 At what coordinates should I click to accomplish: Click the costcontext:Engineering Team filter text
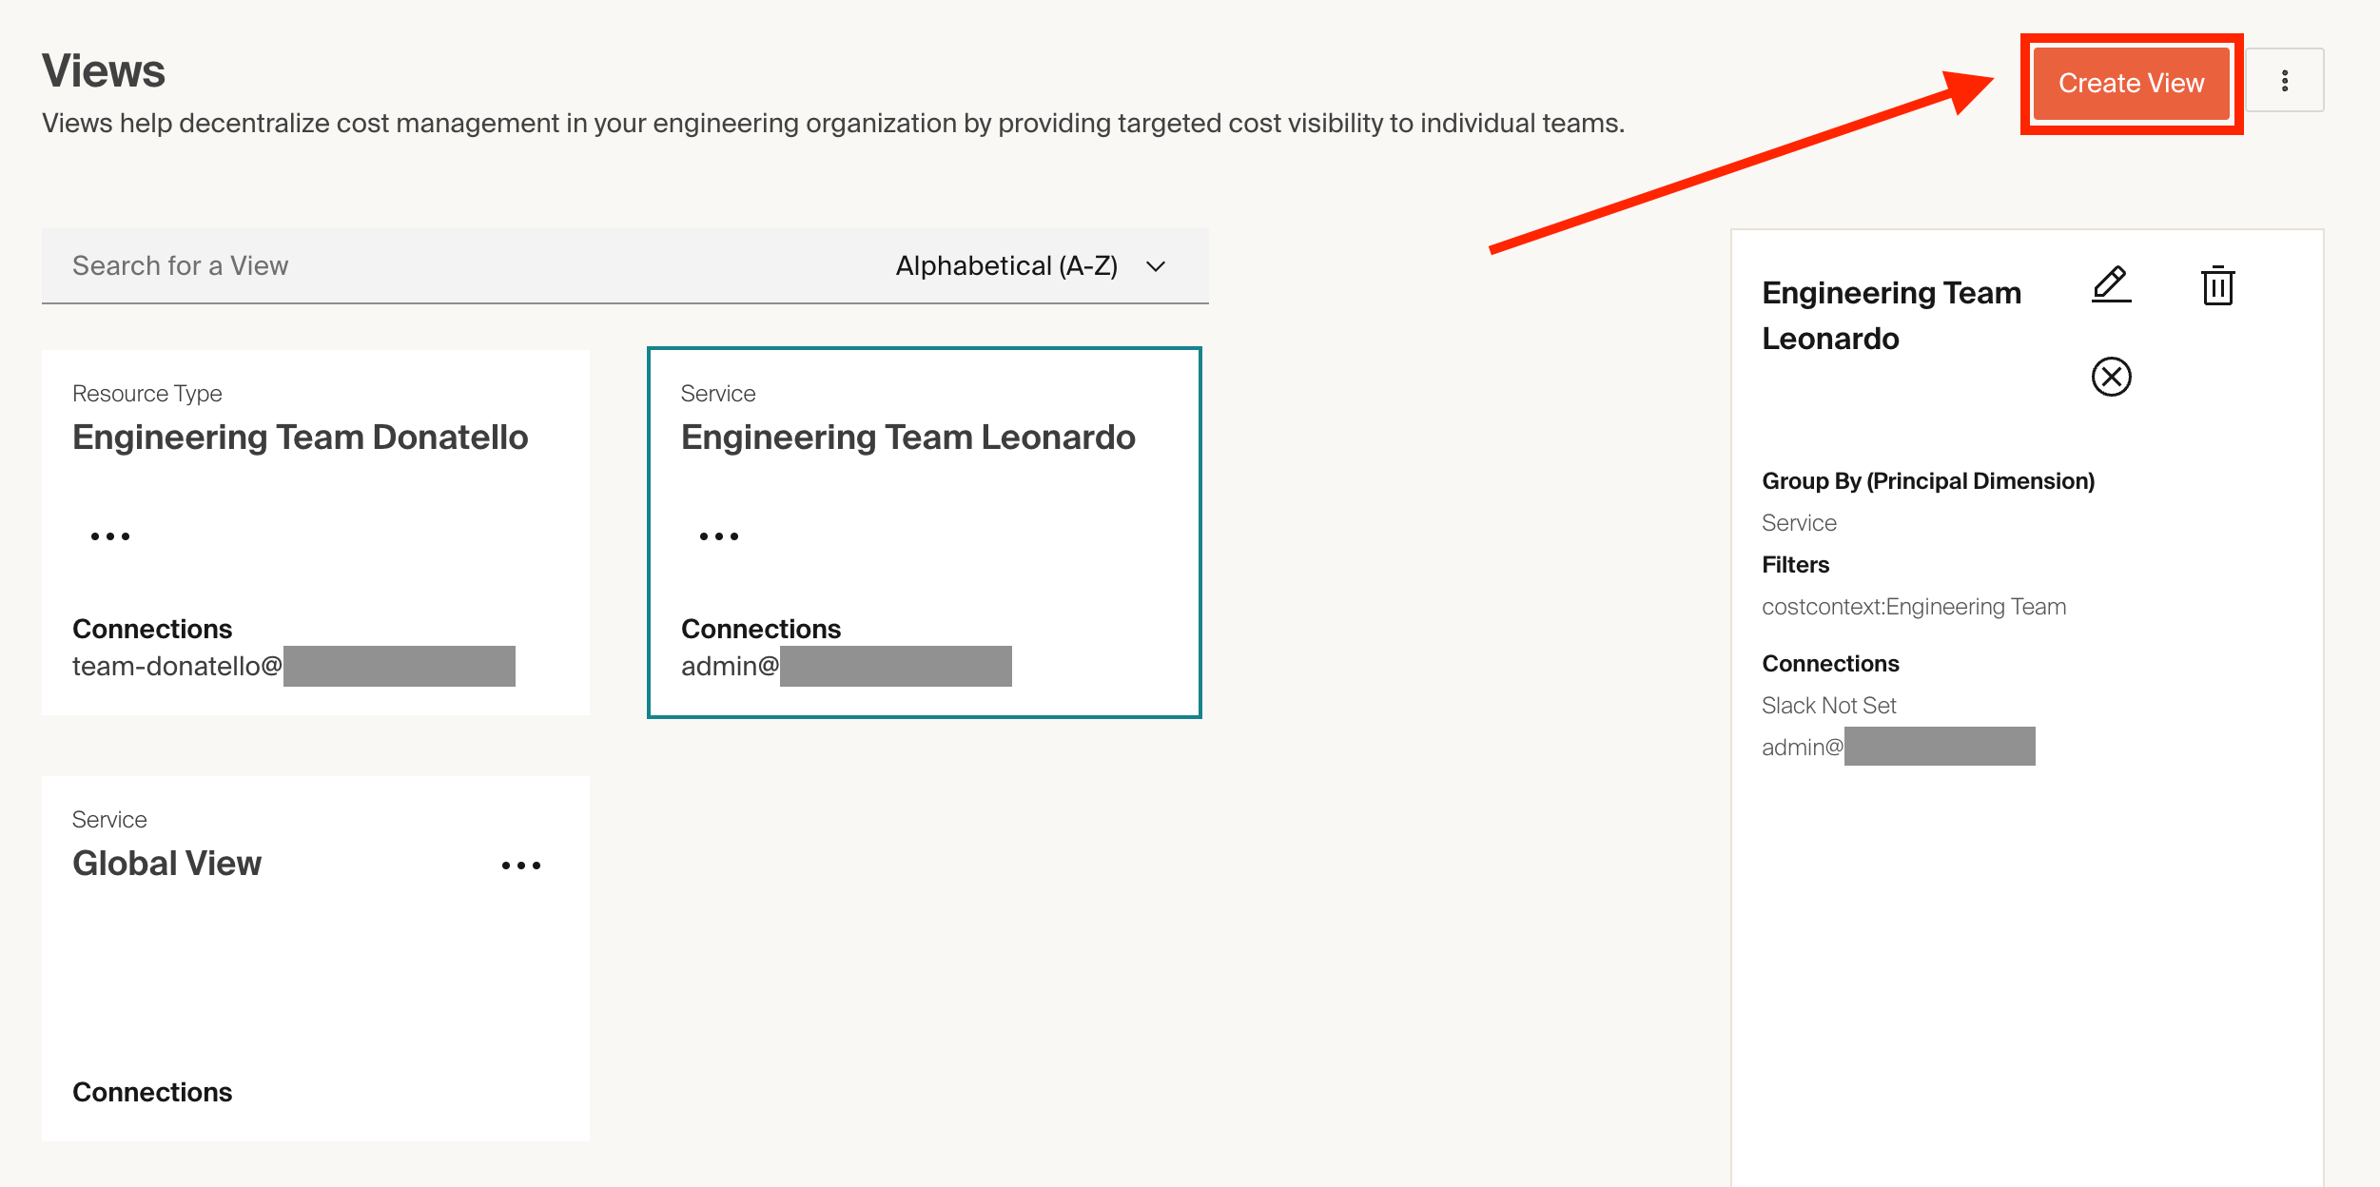click(x=1913, y=607)
